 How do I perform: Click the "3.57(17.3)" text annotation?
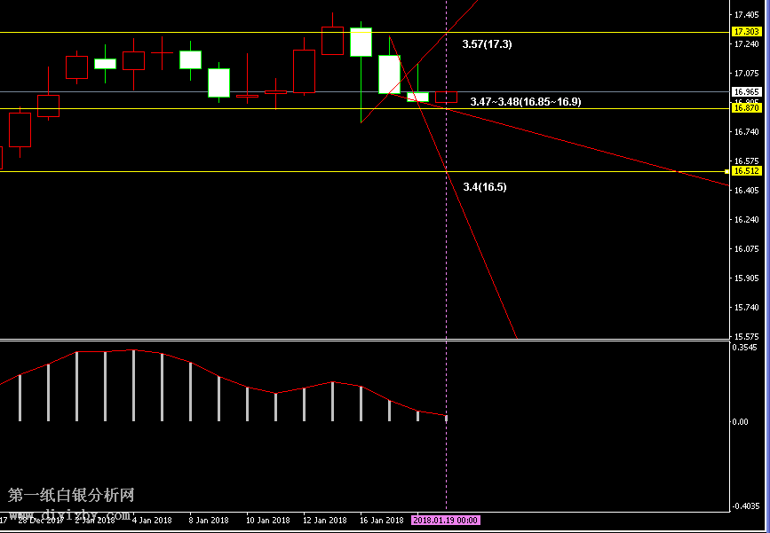click(488, 43)
